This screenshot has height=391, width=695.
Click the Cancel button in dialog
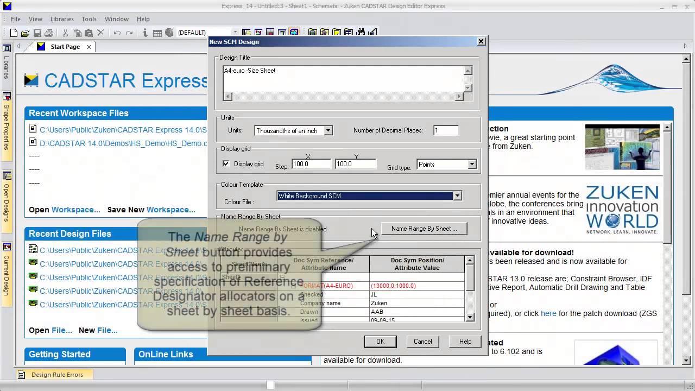coord(422,342)
